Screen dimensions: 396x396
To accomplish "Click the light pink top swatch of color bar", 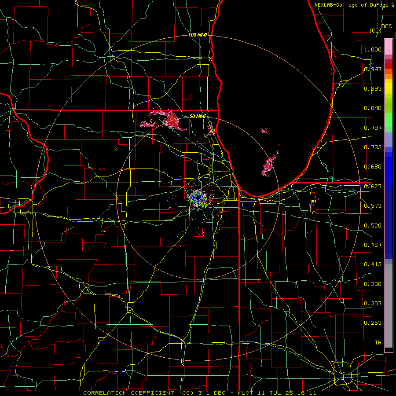I will click(x=389, y=47).
